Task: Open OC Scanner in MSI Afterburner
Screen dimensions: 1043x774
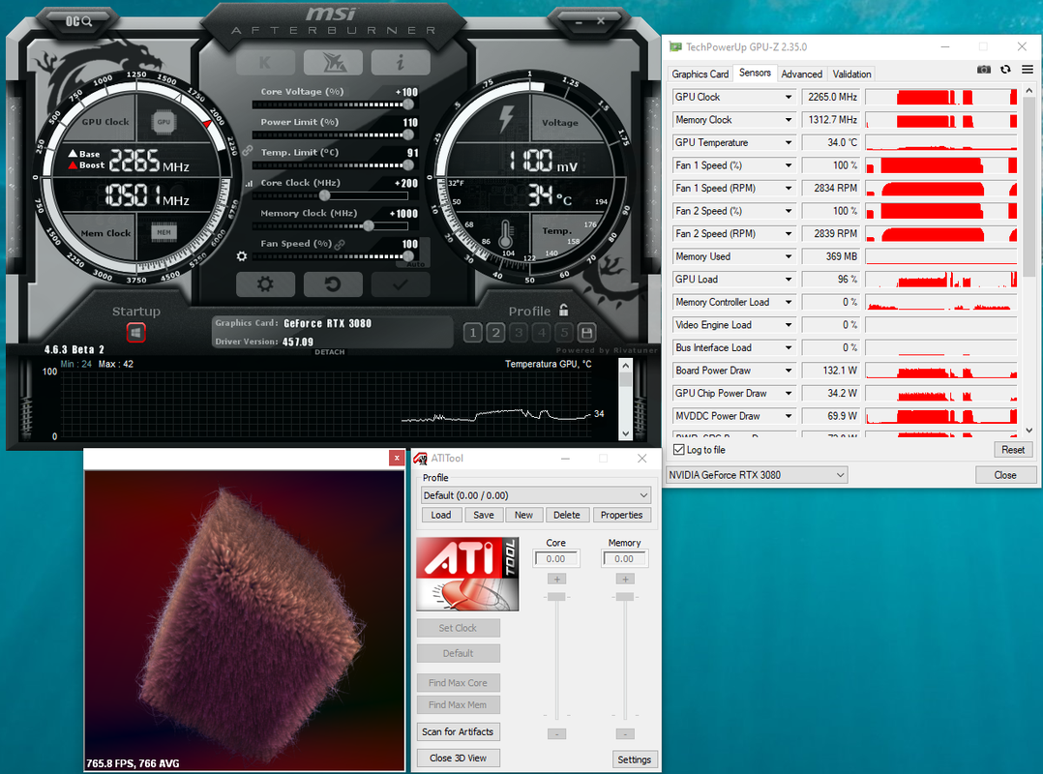Action: click(78, 22)
